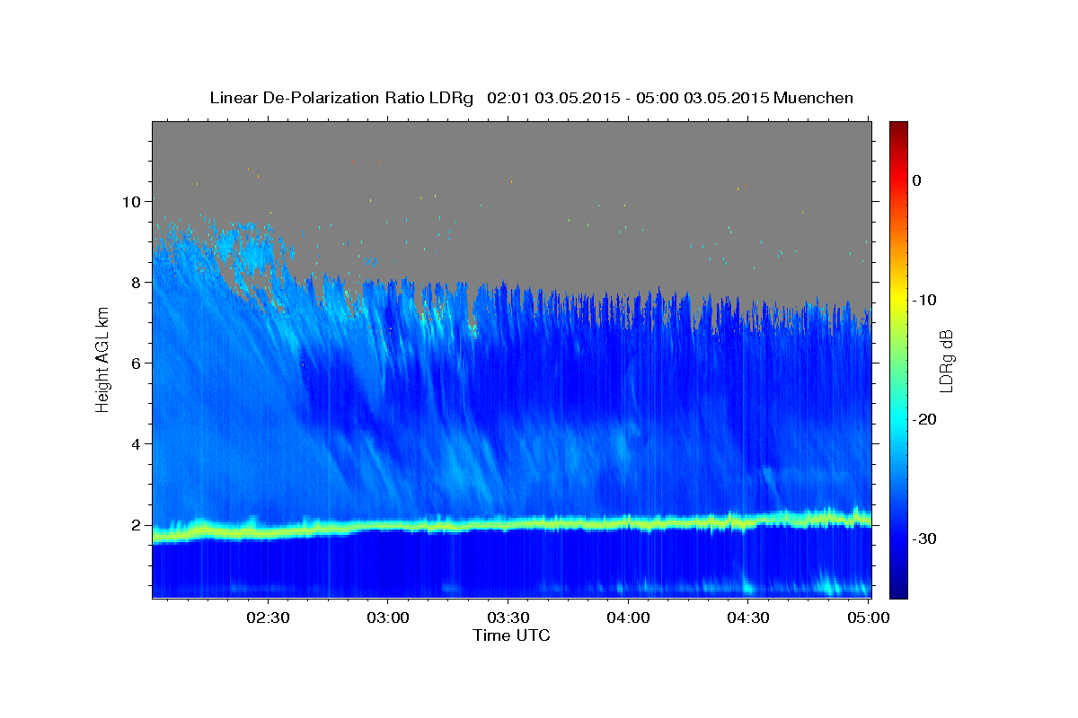Image resolution: width=1078 pixels, height=718 pixels.
Task: Click the "04:00" time tick label
Action: pos(628,617)
